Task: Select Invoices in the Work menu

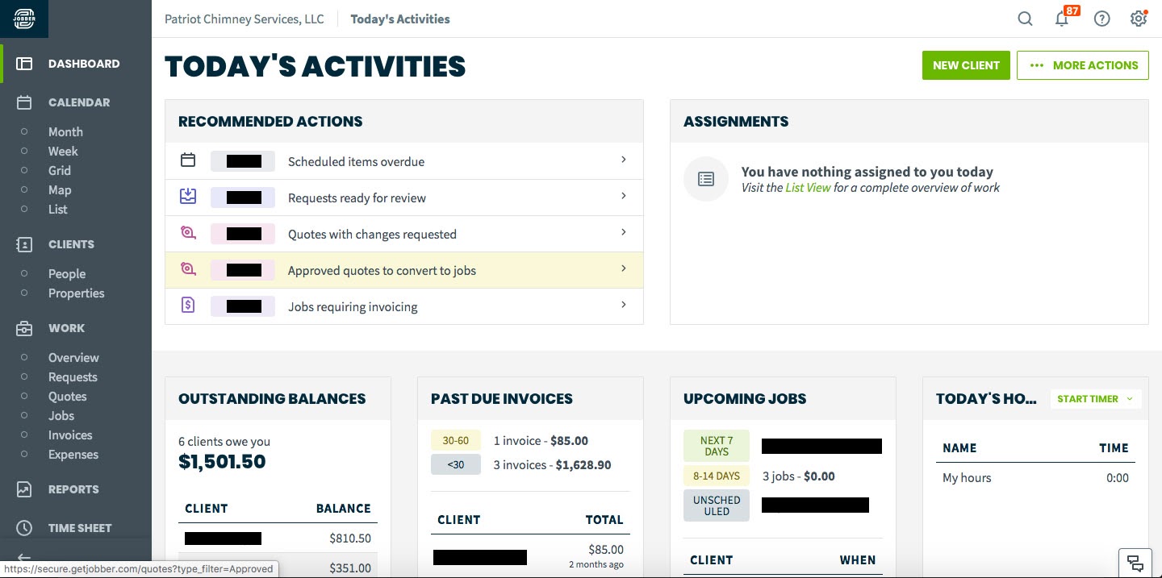Action: coord(70,435)
